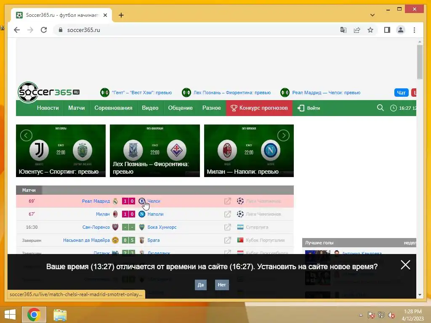Click the Да button

[x=201, y=285]
